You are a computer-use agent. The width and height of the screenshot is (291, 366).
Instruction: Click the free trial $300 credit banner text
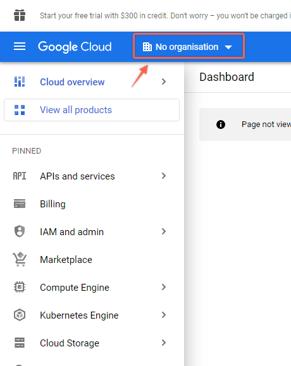point(165,16)
